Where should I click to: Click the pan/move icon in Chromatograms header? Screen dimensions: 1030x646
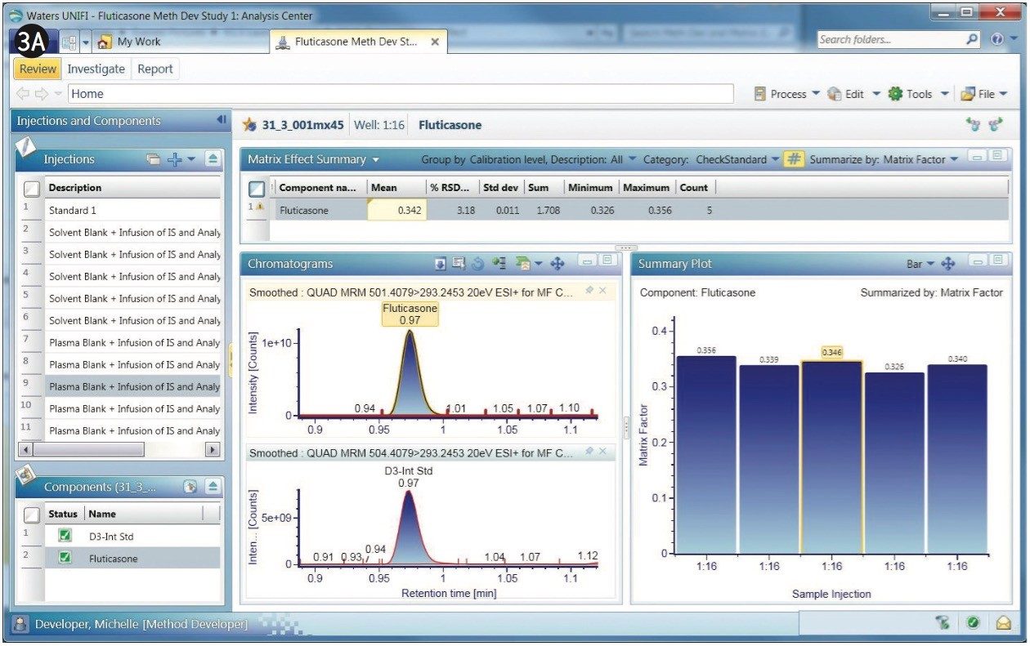558,264
